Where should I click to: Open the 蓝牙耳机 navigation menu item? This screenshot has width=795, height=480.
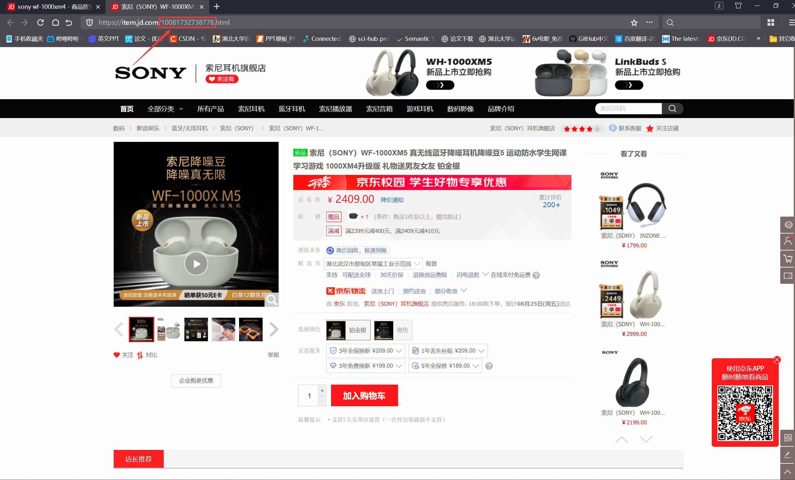point(291,109)
